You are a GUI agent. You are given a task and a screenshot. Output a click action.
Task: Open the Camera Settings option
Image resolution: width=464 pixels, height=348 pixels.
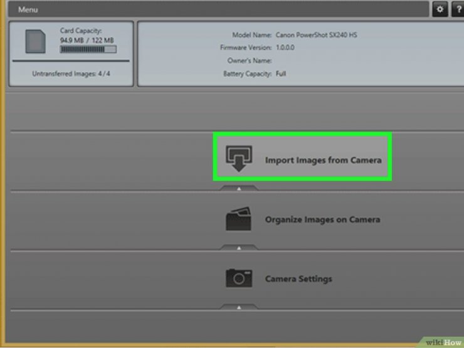point(298,279)
